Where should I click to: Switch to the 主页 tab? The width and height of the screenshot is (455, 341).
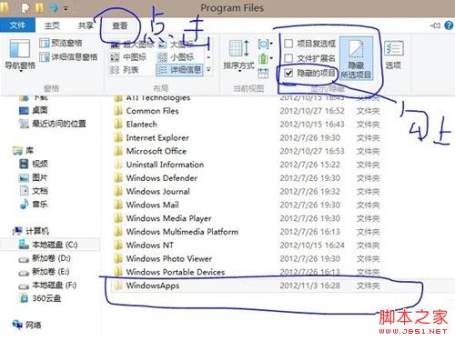click(x=52, y=25)
